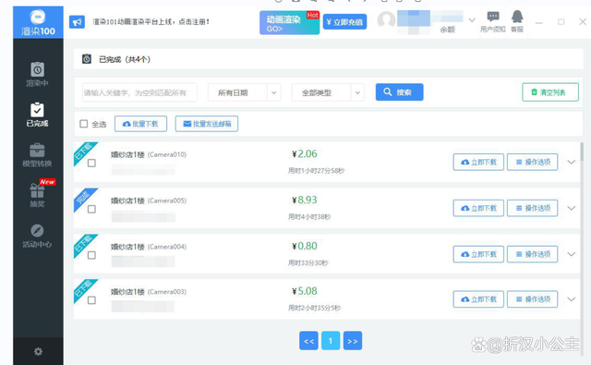The width and height of the screenshot is (591, 365).
Task: Click the 清空列表 clear list button
Action: [x=550, y=92]
